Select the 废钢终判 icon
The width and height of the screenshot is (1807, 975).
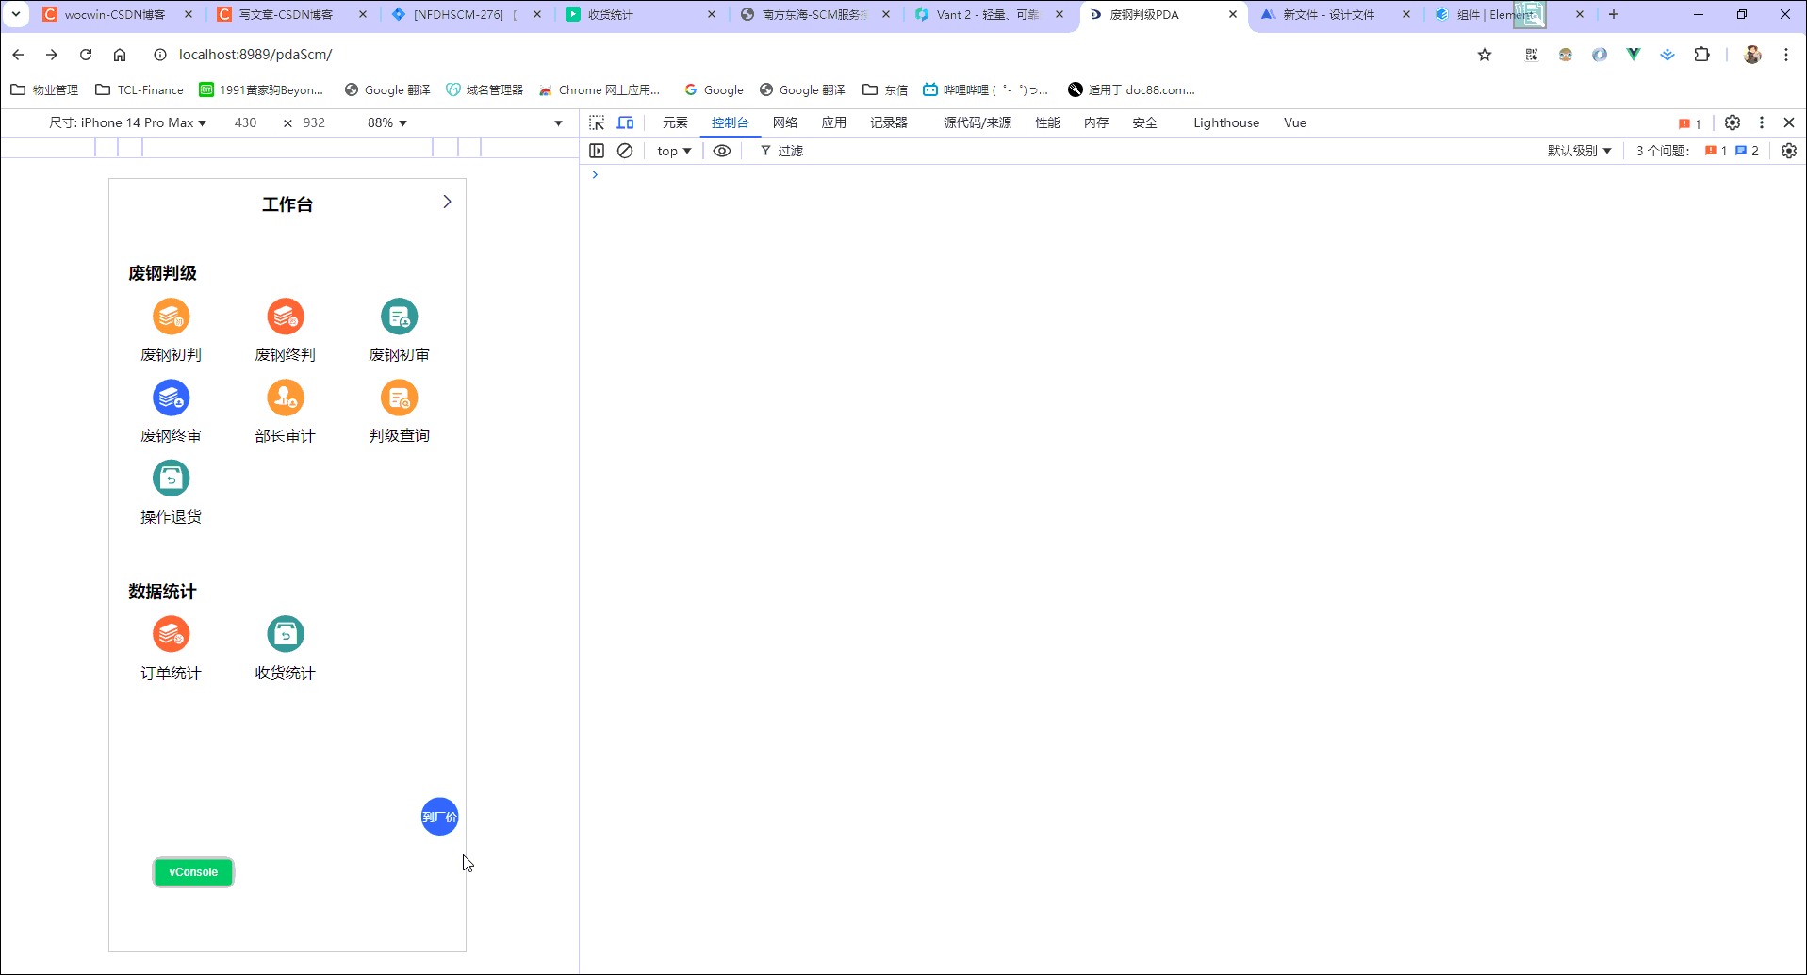(285, 330)
